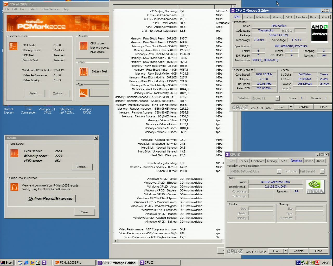Click the 'Thunderbird' Code Name value
The width and height of the screenshot is (333, 266).
[x=266, y=30]
